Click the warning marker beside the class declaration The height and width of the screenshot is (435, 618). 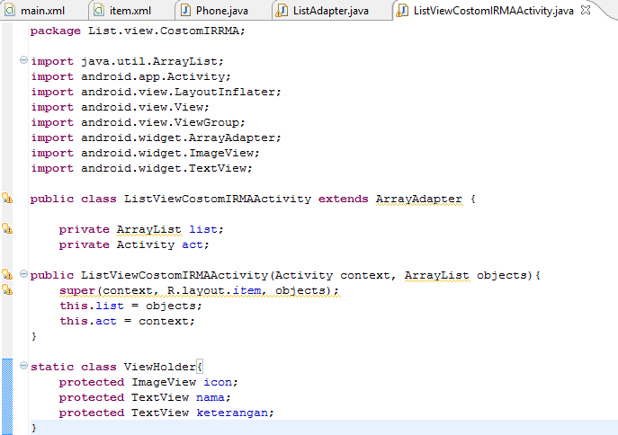click(7, 198)
